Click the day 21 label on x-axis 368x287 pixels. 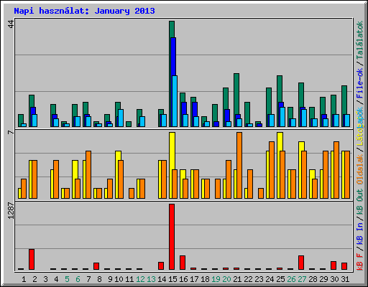pos(237,279)
